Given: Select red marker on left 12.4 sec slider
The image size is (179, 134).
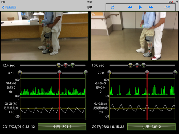Looking at the screenshot, I should [x=66, y=65].
